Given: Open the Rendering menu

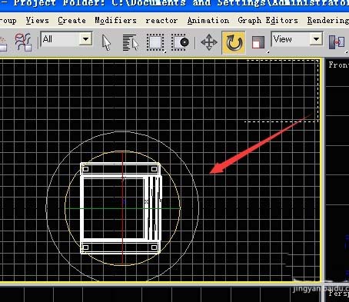Looking at the screenshot, I should [328, 20].
